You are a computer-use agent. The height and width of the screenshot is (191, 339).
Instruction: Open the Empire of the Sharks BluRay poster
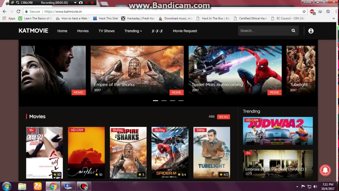point(128,153)
